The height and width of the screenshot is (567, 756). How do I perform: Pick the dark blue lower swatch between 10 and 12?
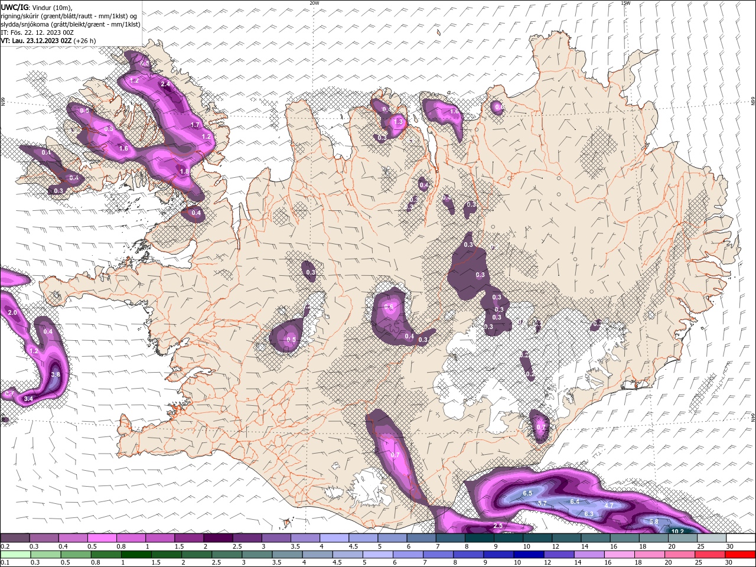pyautogui.click(x=529, y=554)
